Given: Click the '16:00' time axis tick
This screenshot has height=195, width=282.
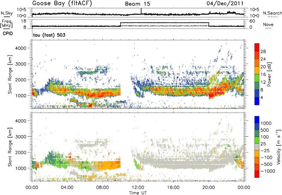Looking at the screenshot, I should coord(173,188).
